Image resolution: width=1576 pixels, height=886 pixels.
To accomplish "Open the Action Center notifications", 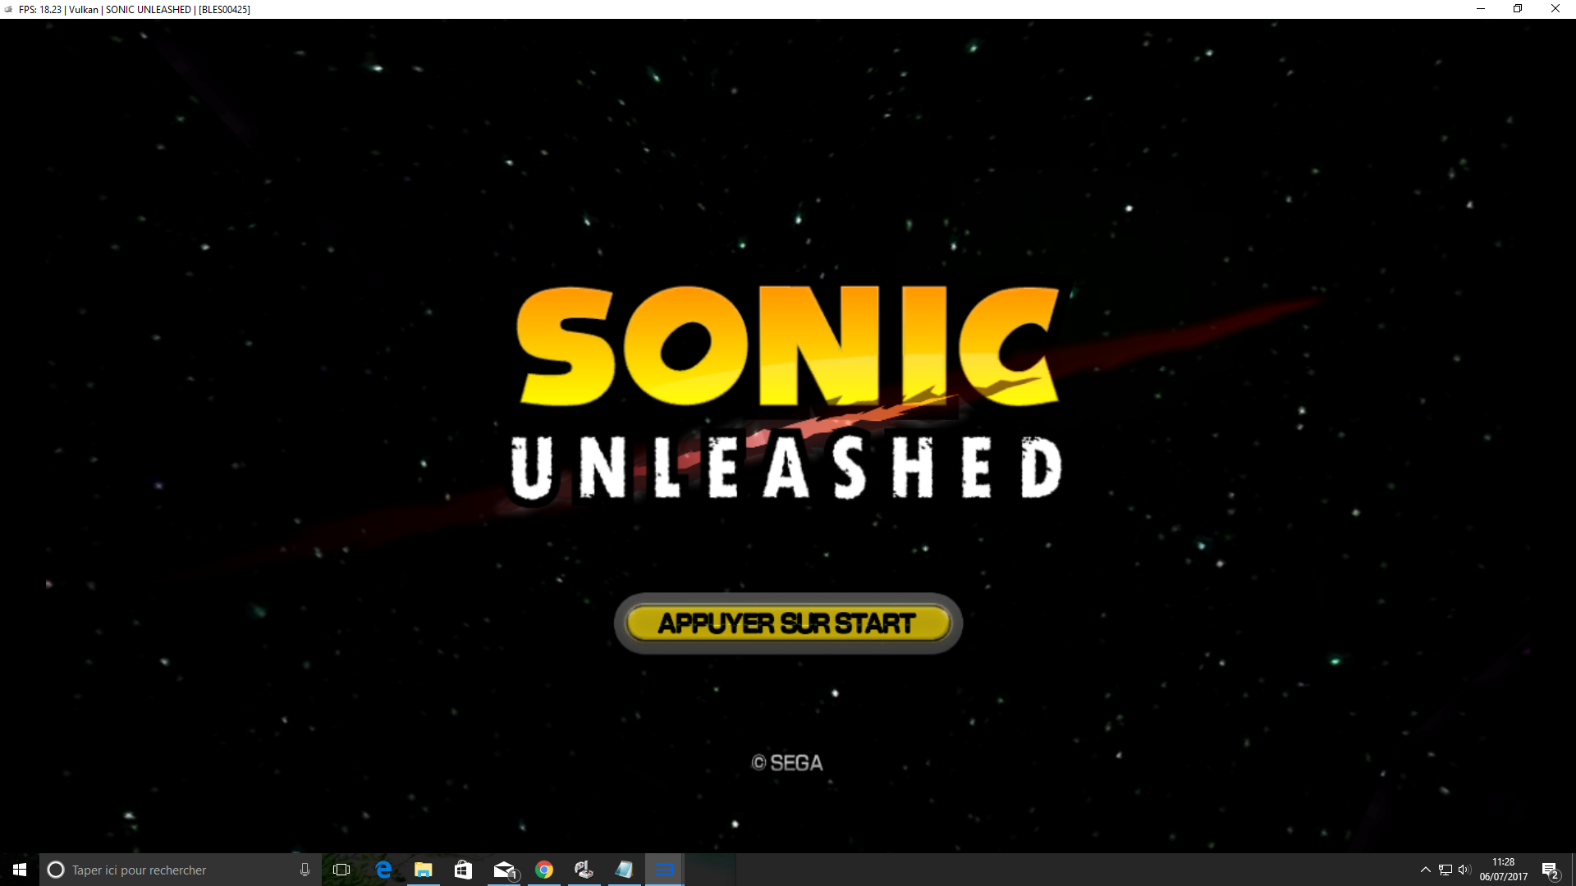I will coord(1550,870).
